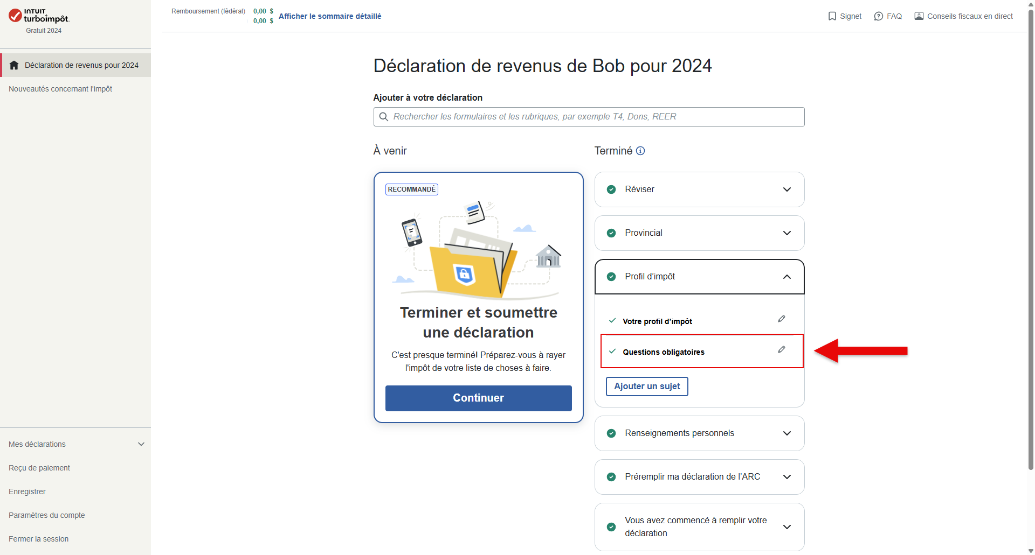The width and height of the screenshot is (1035, 555).
Task: Click the Conseils fiscaux en direct icon
Action: point(919,16)
